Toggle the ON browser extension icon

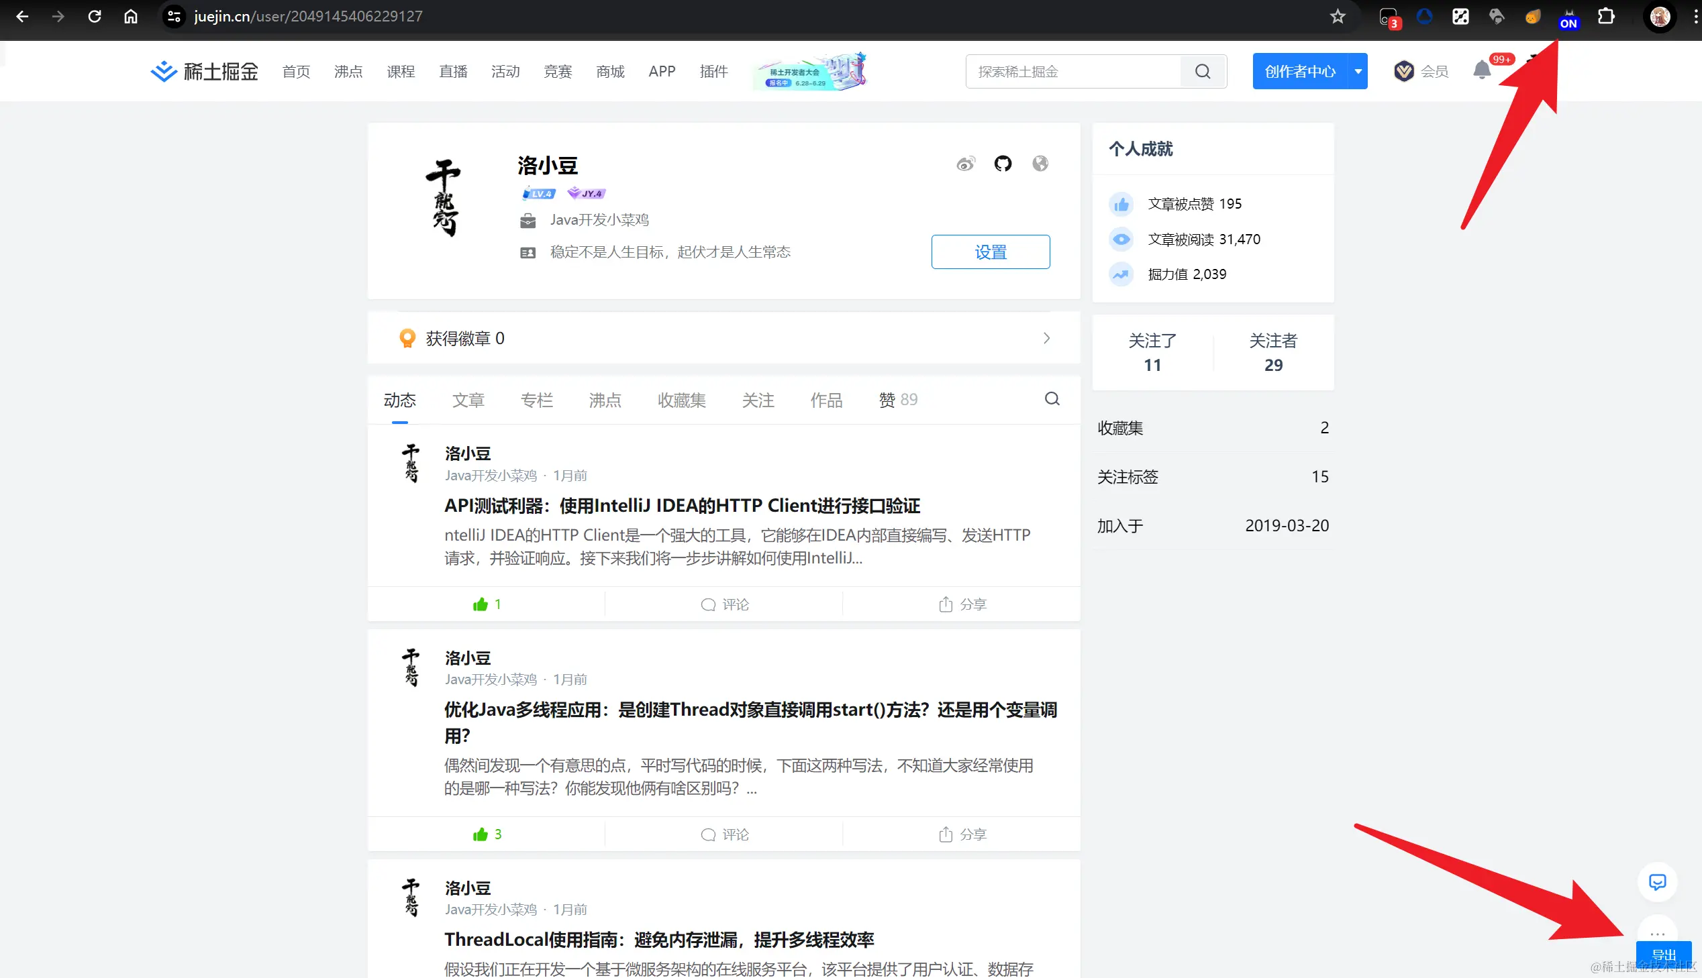(x=1568, y=18)
